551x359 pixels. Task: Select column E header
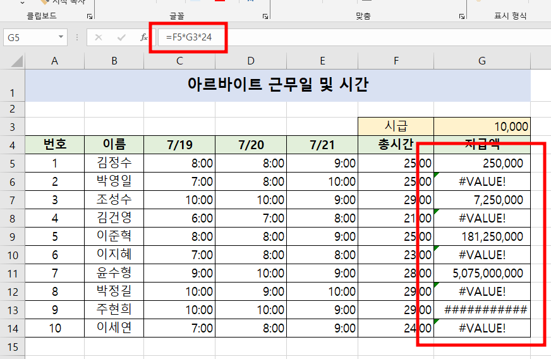pos(322,61)
